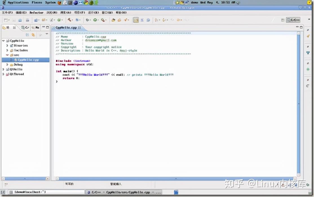Open a new C++ project with the New icon
This screenshot has height=197, width=314.
click(6, 20)
